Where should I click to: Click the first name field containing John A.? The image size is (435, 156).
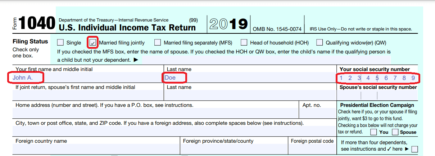click(86, 77)
